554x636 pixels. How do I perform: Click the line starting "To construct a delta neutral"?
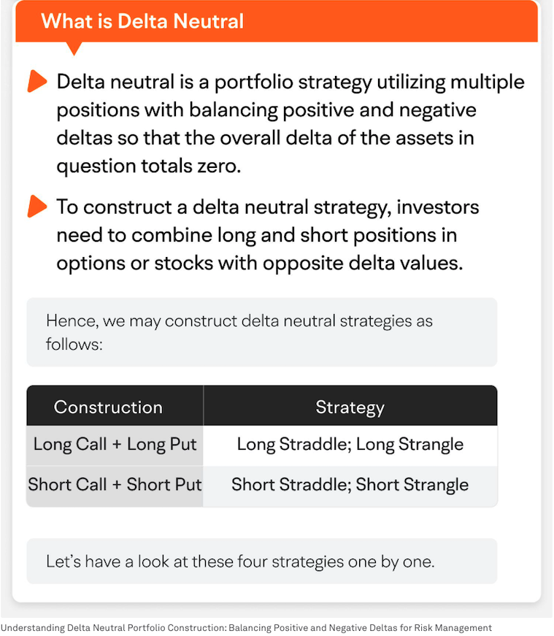click(x=267, y=207)
